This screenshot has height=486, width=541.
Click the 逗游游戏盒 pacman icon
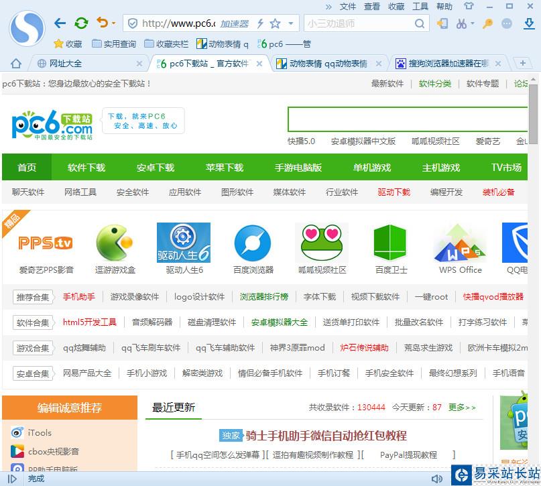(115, 243)
